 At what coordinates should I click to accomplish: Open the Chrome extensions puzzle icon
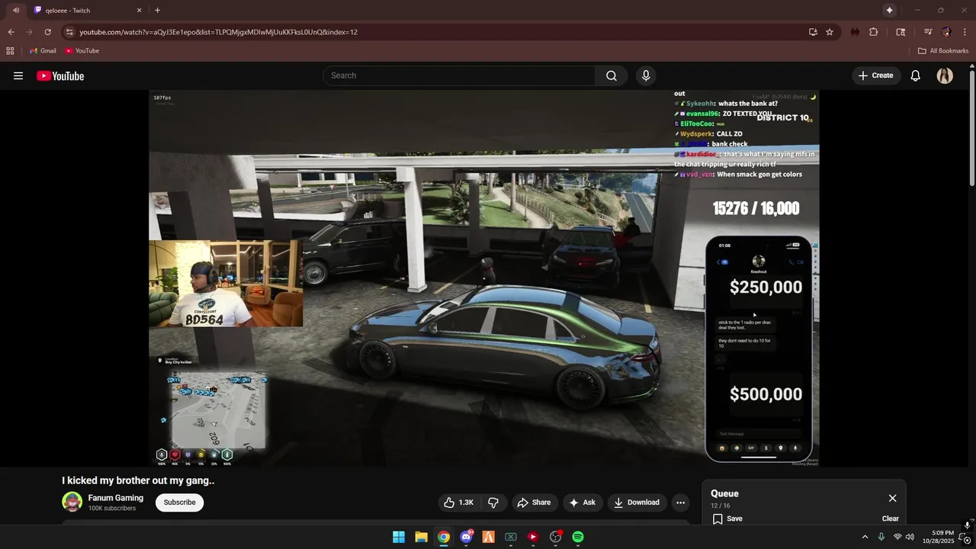(x=874, y=32)
